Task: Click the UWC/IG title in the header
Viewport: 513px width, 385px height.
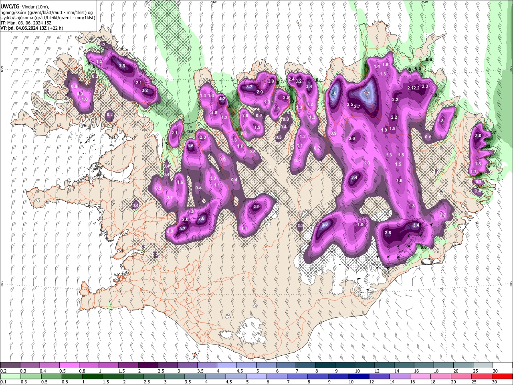Action: pos(10,6)
